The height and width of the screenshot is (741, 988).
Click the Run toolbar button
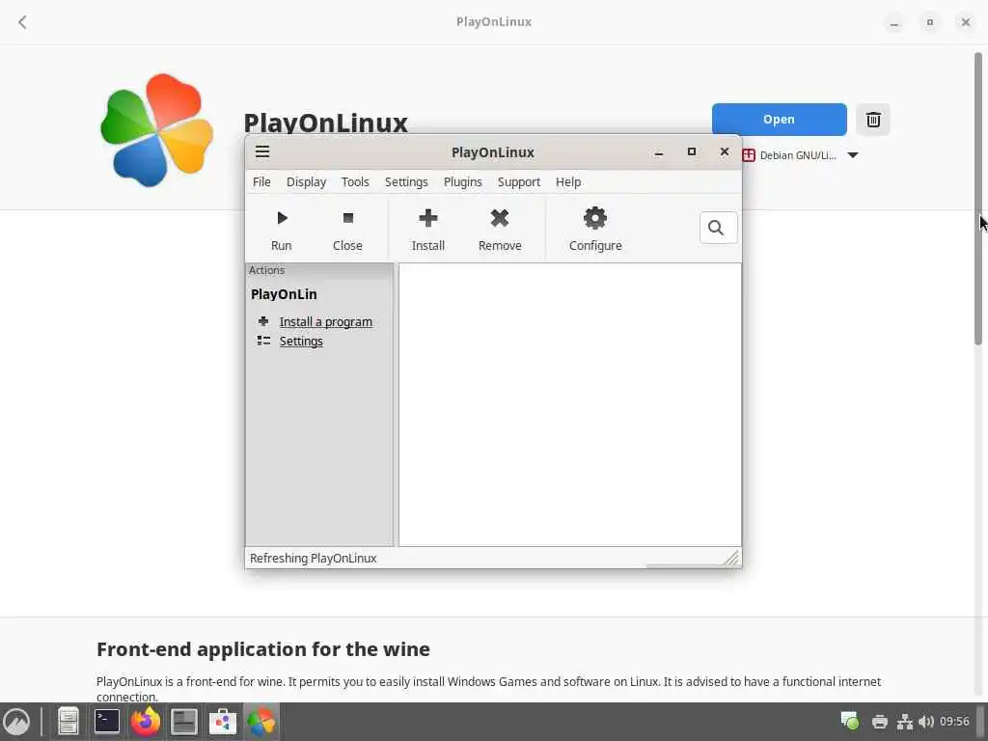[281, 230]
